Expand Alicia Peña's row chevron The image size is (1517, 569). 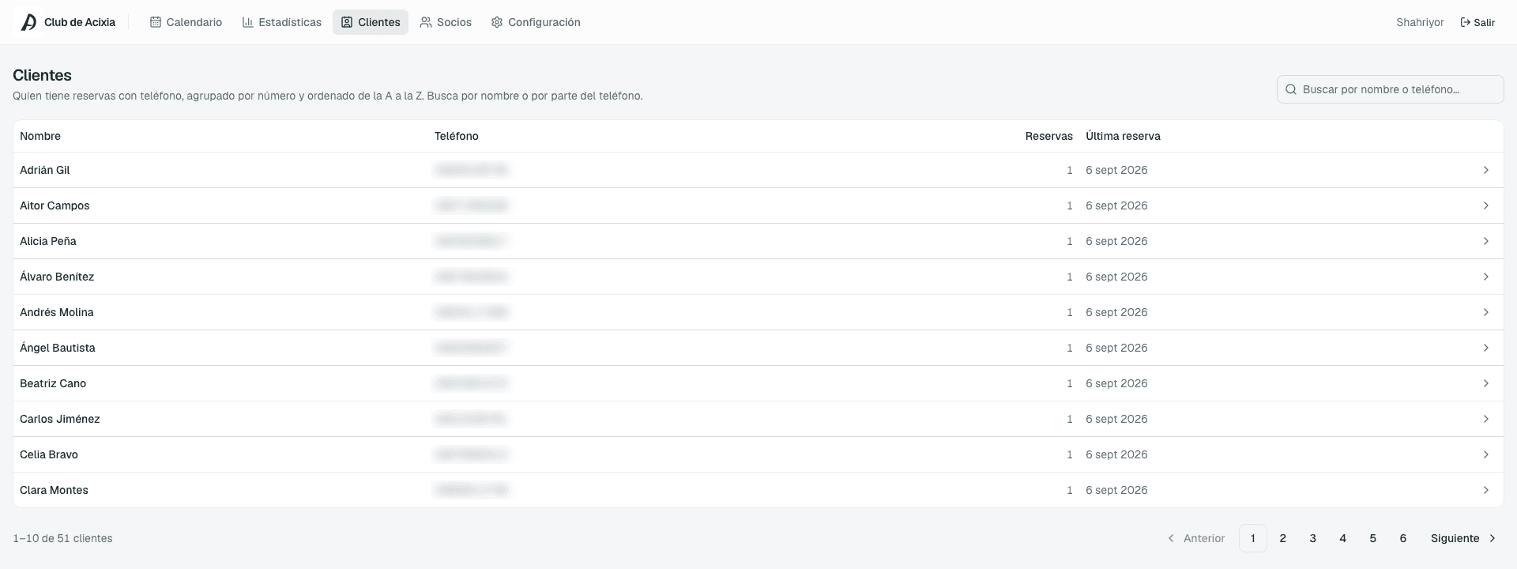click(1486, 241)
